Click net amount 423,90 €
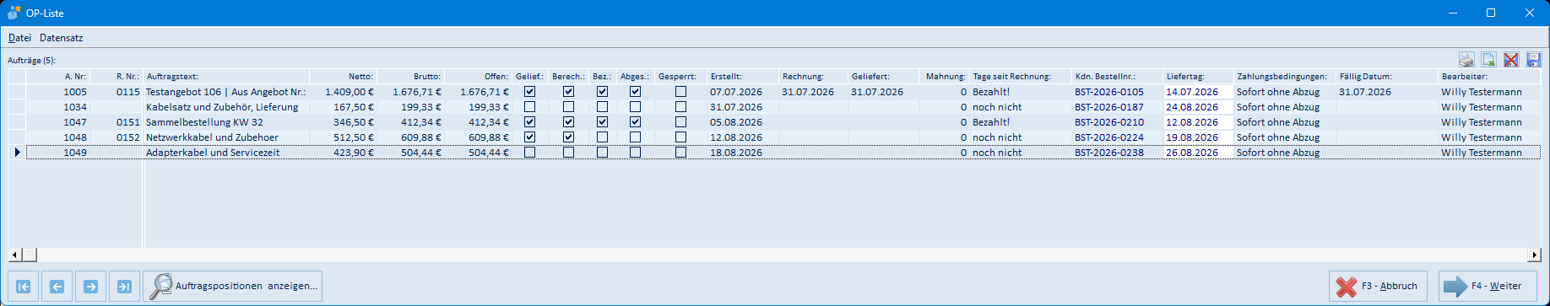The image size is (1550, 306). pos(354,153)
